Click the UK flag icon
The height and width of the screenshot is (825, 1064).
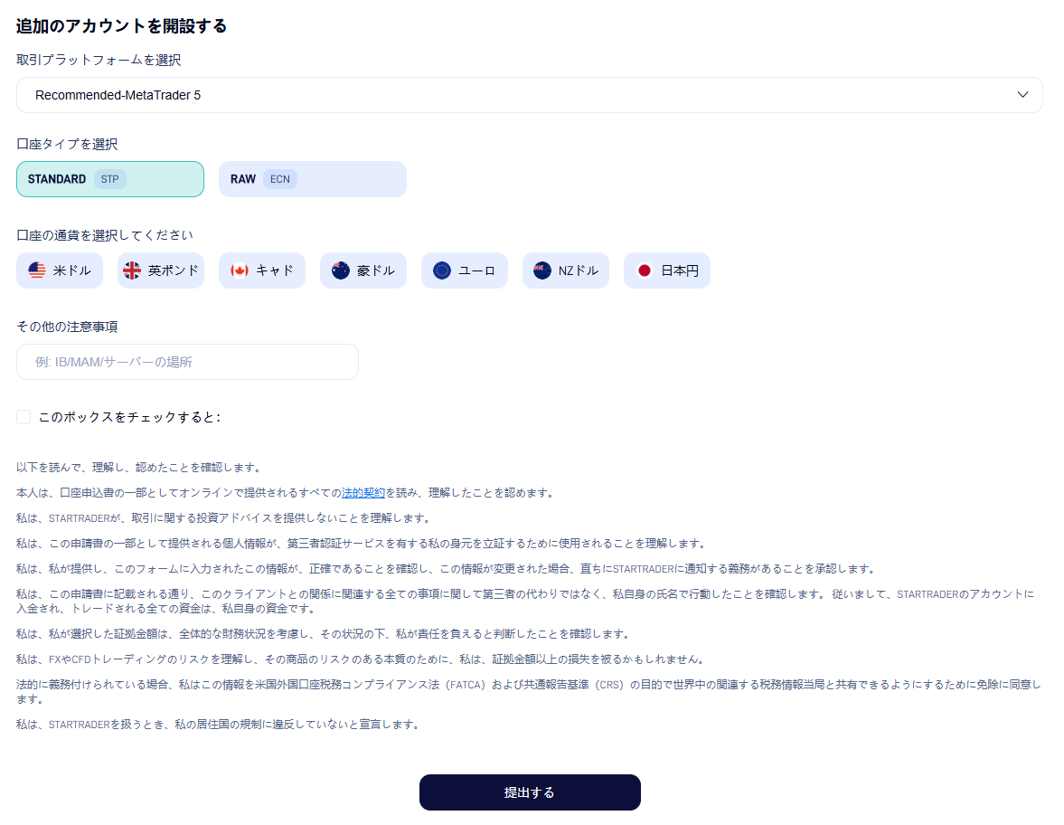[132, 270]
